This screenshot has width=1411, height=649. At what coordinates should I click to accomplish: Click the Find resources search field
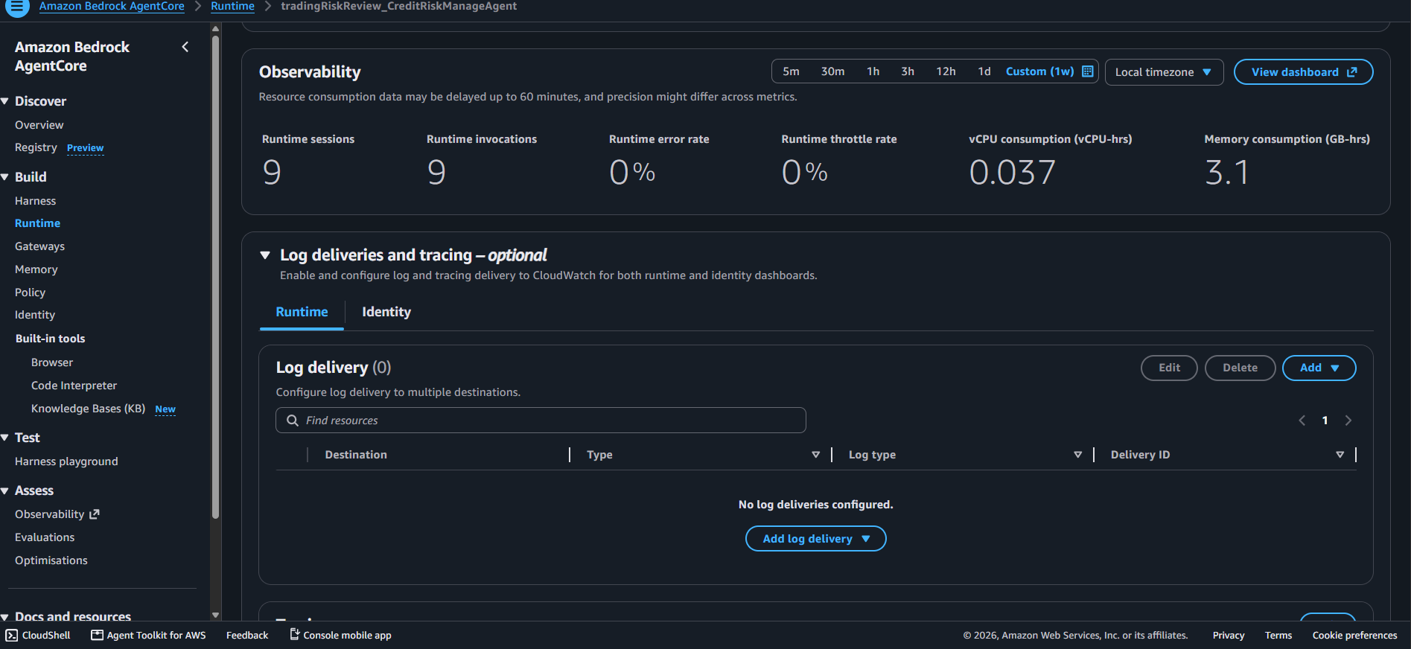541,421
